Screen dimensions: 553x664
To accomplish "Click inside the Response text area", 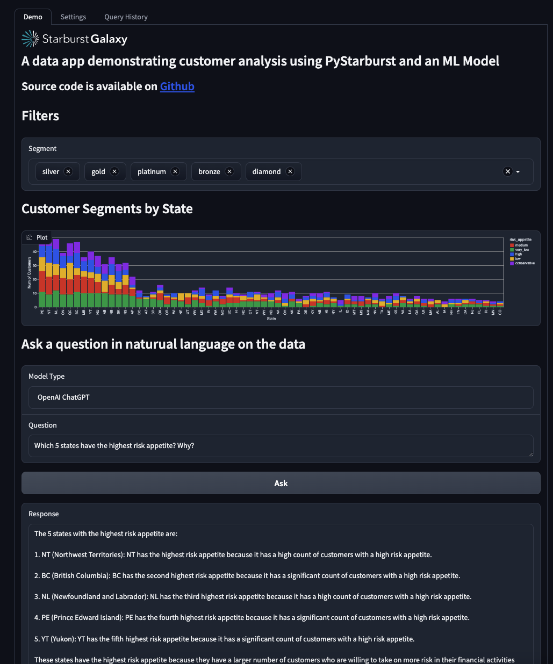I will tap(281, 591).
